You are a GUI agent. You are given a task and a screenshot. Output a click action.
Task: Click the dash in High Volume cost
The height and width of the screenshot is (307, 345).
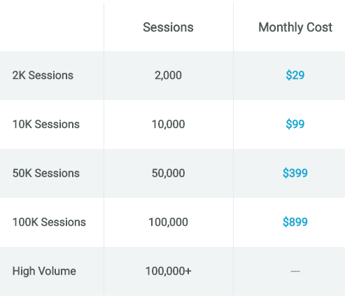(295, 271)
